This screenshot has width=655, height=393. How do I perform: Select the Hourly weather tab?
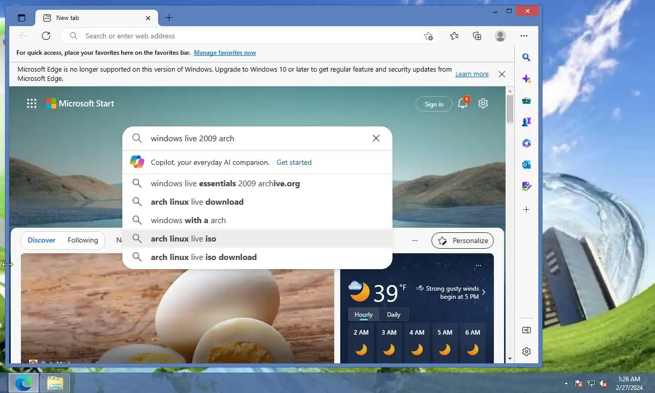click(363, 315)
